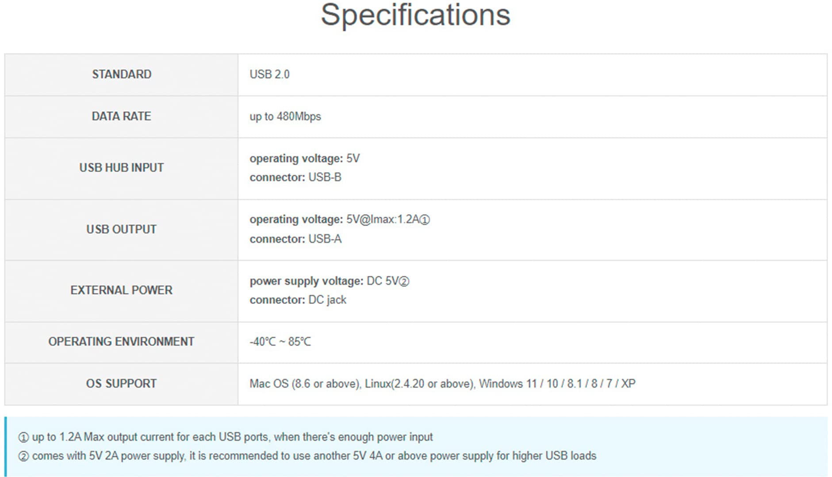
Task: Click the Specifications heading
Action: (x=415, y=15)
